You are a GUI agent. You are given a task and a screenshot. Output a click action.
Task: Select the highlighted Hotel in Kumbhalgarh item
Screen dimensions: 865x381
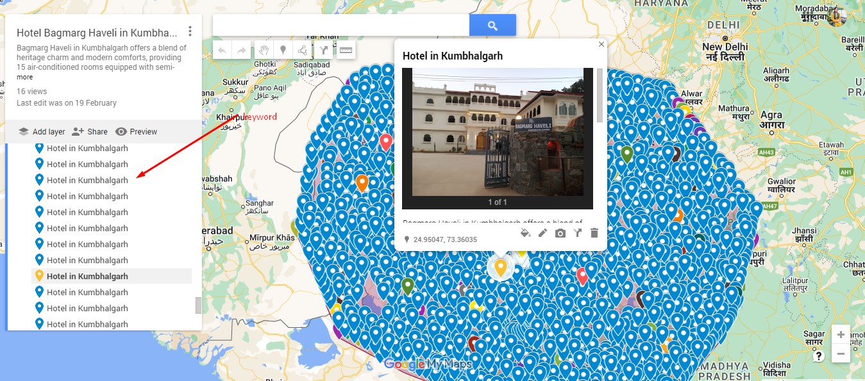pos(87,276)
